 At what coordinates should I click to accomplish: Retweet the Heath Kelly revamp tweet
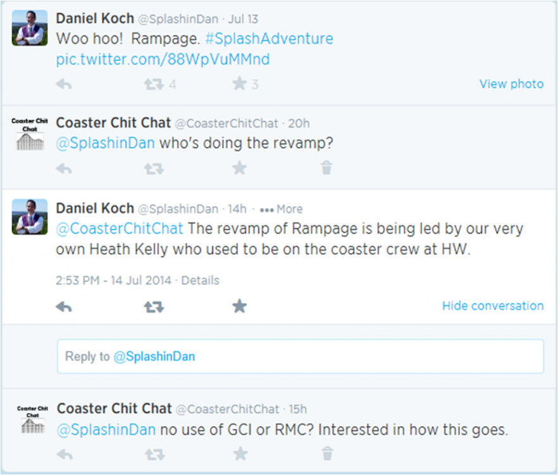point(153,307)
